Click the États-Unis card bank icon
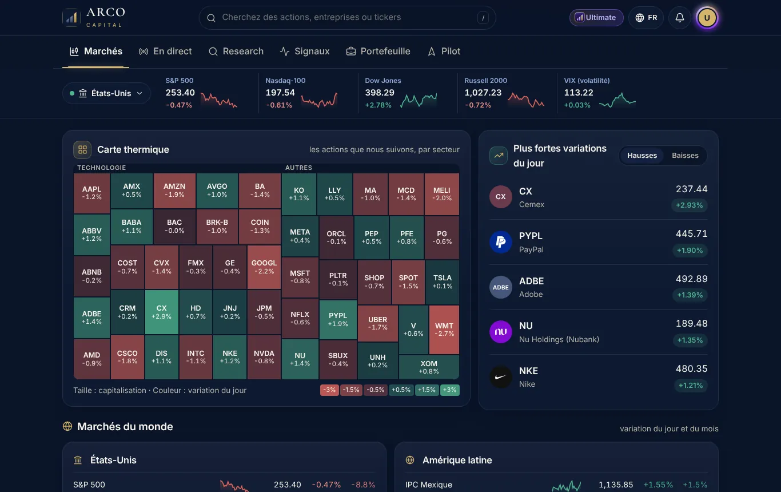Viewport: 781px width, 492px height. point(78,460)
